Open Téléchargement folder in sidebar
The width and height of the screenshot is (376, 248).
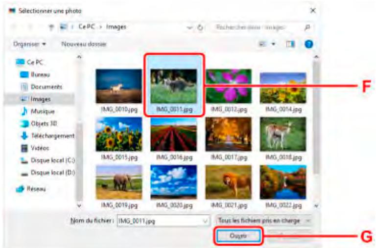point(52,136)
